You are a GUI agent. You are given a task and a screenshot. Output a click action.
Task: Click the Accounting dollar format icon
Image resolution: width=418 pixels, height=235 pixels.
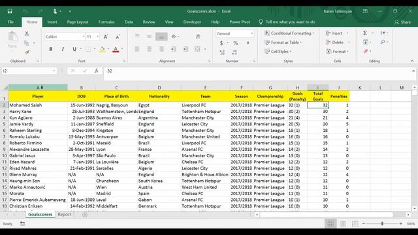(x=221, y=43)
